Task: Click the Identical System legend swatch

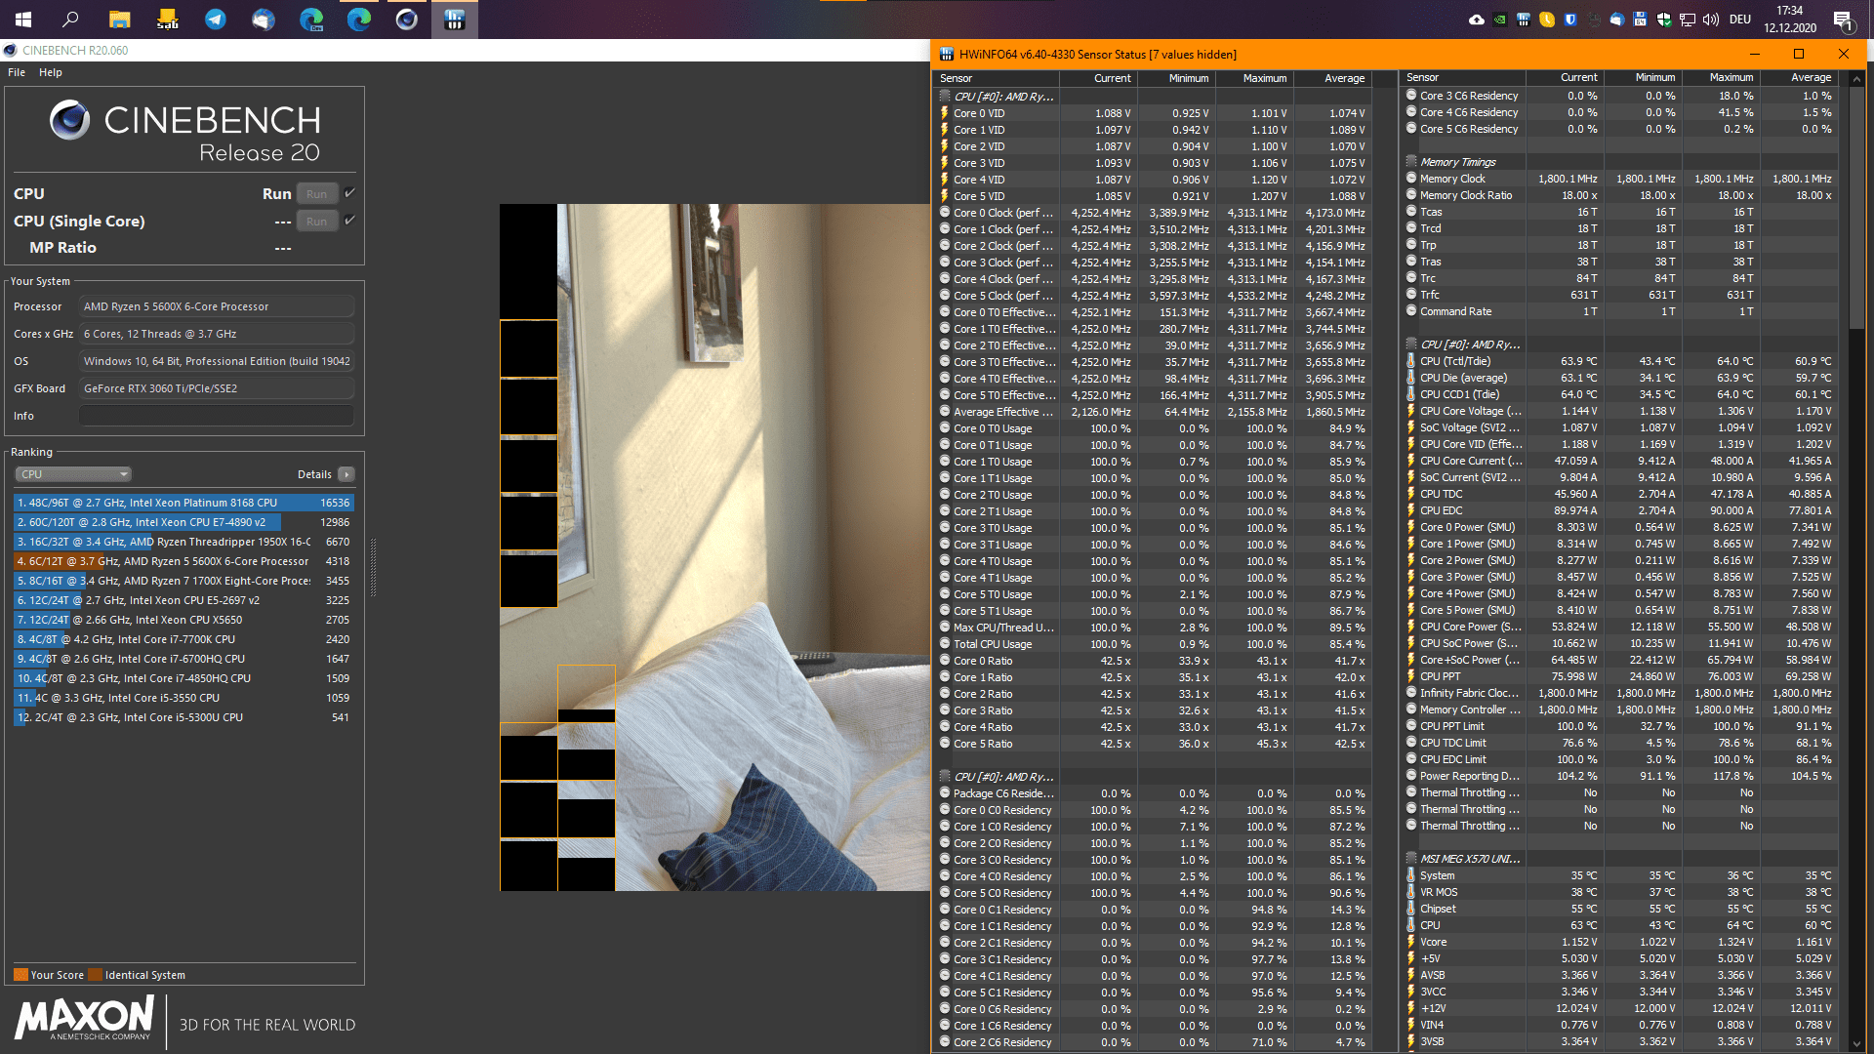Action: [x=95, y=975]
